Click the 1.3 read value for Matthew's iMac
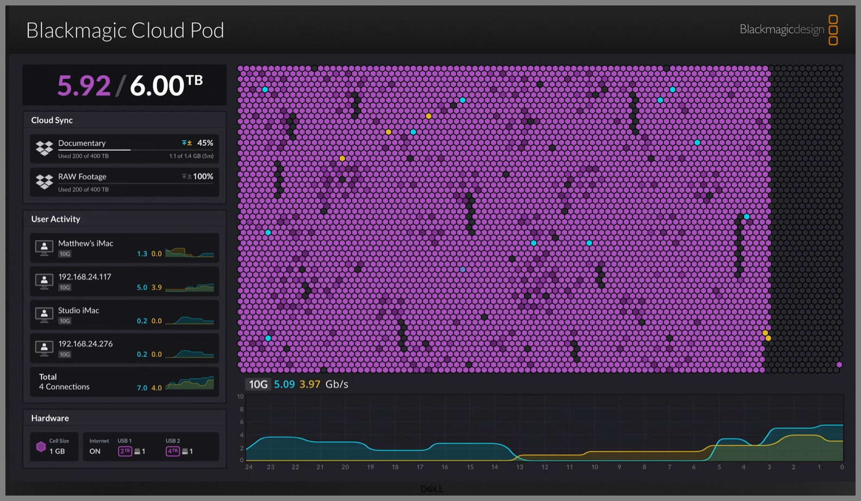This screenshot has width=861, height=501. [142, 254]
